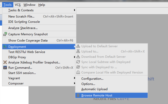
Task: Click the Deployment menu icon
Action: [x=5, y=47]
